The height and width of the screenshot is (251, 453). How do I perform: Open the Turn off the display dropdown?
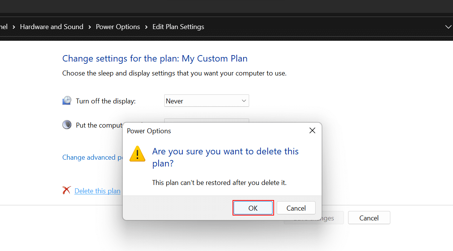[206, 101]
